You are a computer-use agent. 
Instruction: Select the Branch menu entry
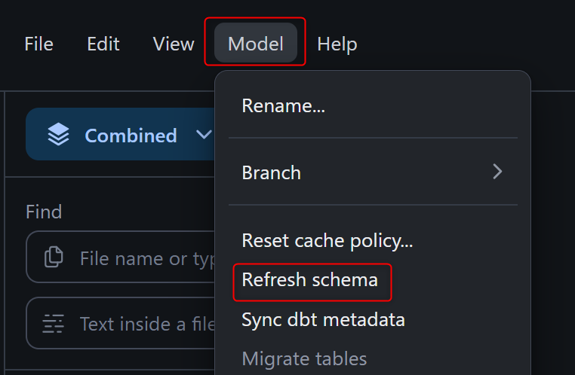tap(272, 172)
